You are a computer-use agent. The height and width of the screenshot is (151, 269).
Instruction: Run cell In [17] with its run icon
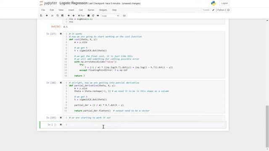pyautogui.click(x=61, y=34)
